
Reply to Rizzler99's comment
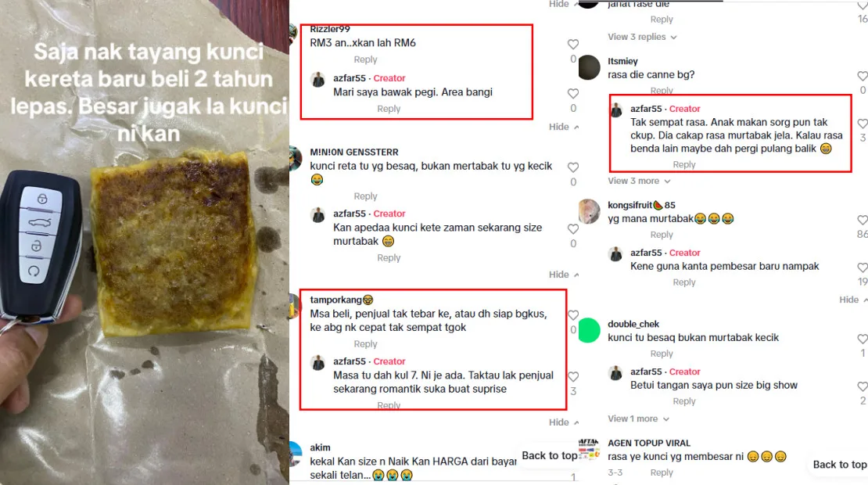365,59
